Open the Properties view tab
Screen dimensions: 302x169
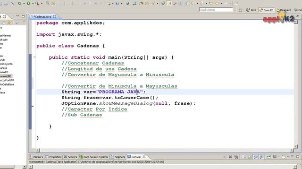pyautogui.click(x=53, y=157)
